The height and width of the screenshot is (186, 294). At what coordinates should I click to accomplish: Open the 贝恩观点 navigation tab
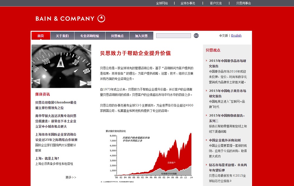tap(117, 36)
